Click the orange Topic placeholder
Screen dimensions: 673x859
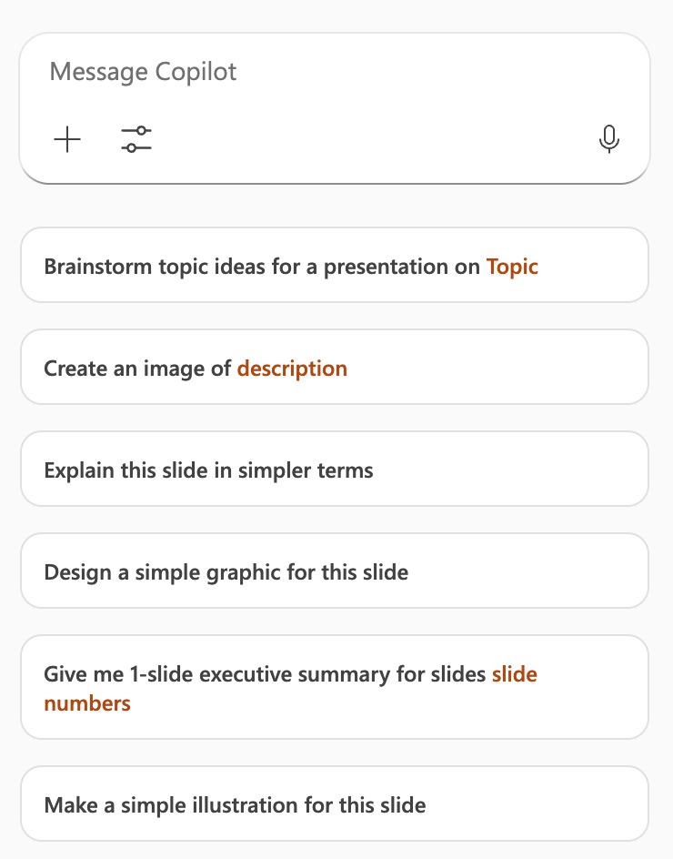point(512,267)
